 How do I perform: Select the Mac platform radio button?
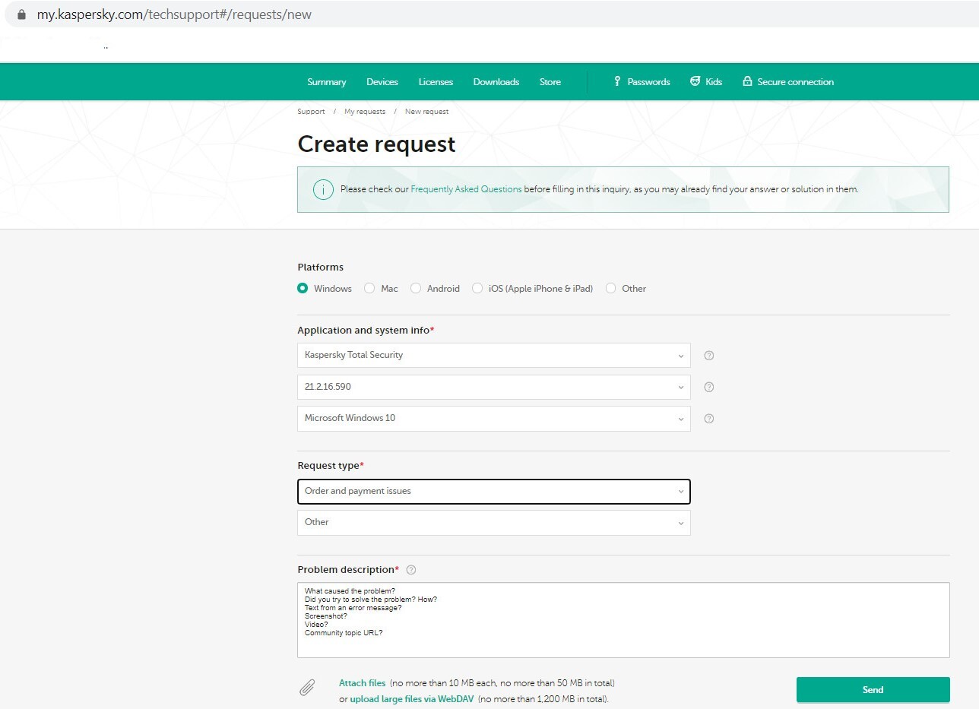[369, 288]
